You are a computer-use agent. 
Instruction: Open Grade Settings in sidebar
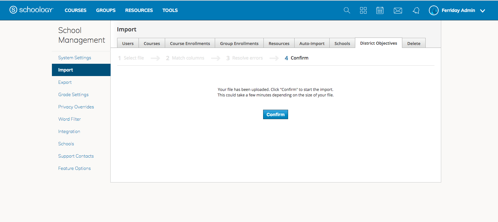pyautogui.click(x=73, y=94)
